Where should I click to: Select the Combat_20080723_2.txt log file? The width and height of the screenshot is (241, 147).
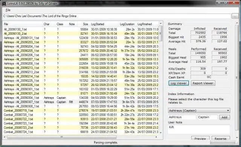pyautogui.click(x=81, y=127)
